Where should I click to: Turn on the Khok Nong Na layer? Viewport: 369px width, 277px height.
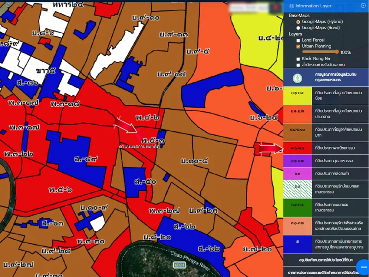298,59
